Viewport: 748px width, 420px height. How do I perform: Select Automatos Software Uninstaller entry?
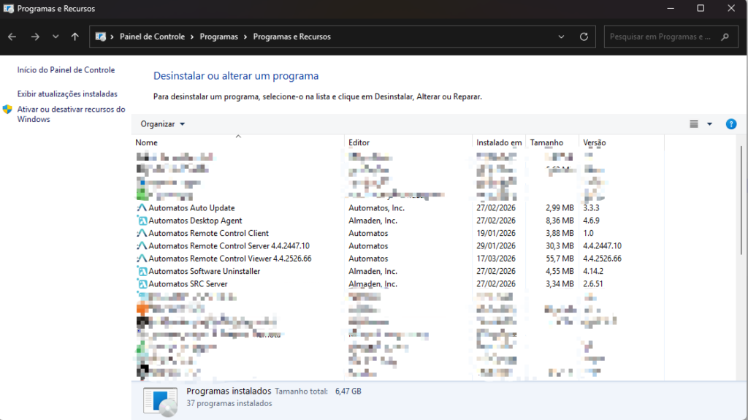tap(205, 271)
